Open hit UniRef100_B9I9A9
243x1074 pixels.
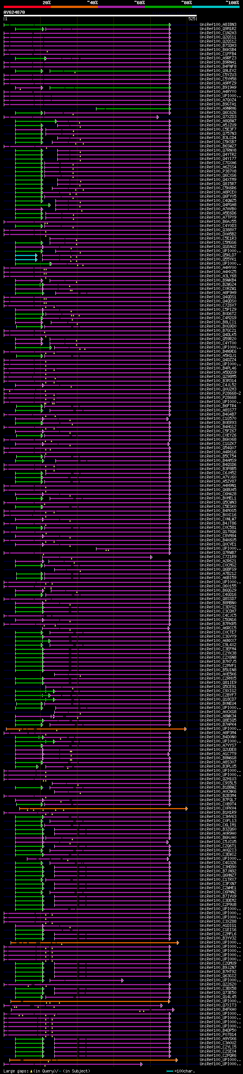pyautogui.click(x=218, y=87)
